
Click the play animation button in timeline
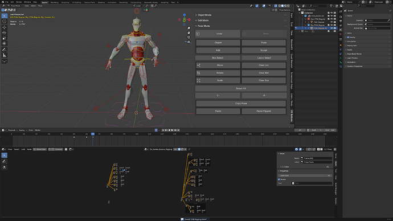172,130
